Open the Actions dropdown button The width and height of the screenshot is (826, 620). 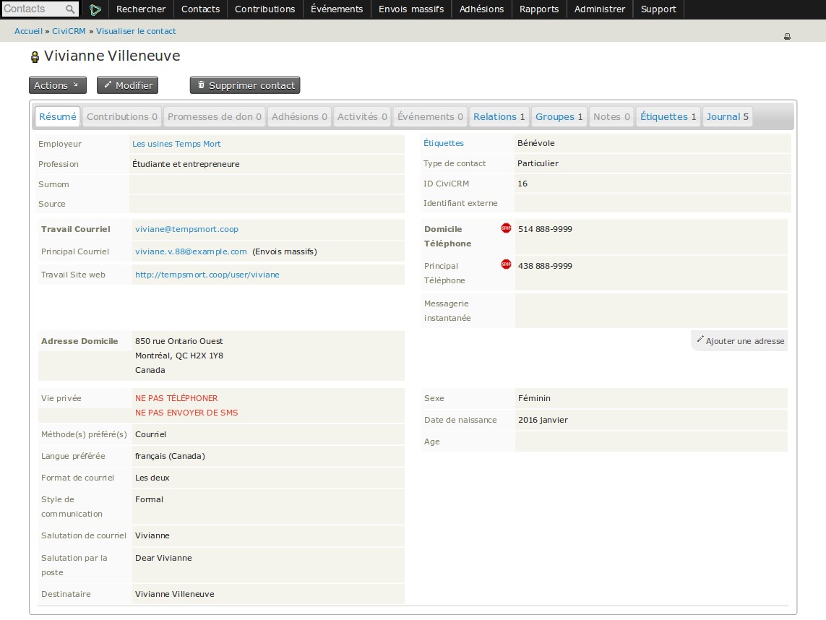pyautogui.click(x=57, y=85)
